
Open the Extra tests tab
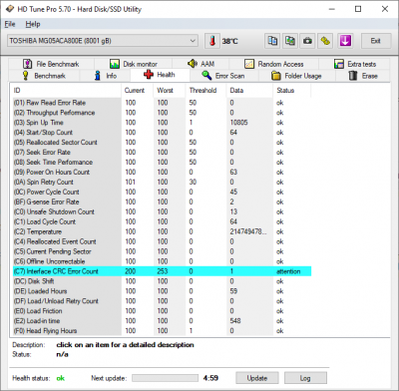tap(355, 64)
